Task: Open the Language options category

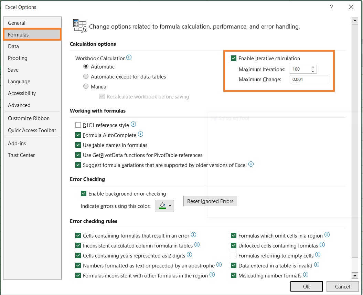Action: tap(32, 82)
